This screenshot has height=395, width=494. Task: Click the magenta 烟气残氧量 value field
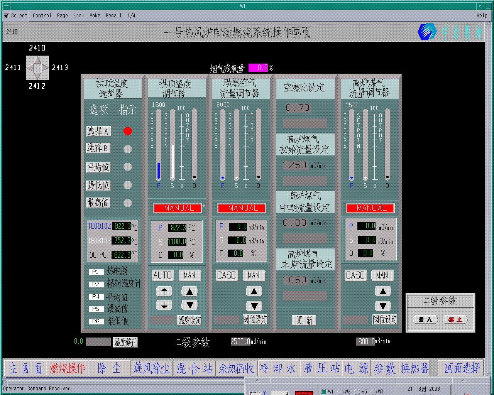tap(258, 68)
